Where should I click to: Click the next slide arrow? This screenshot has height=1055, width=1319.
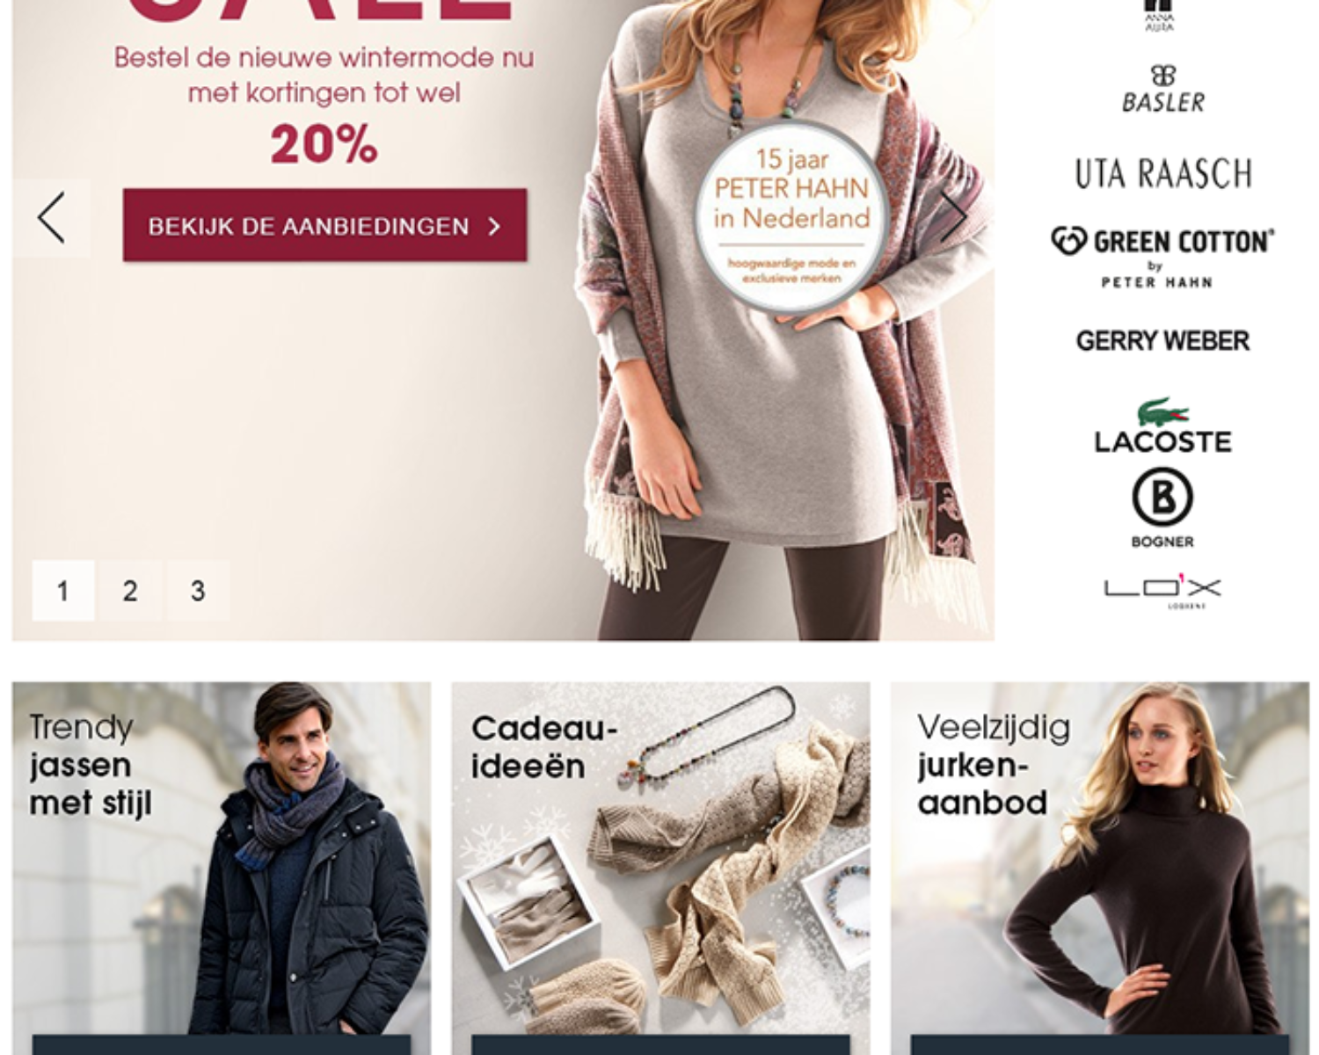955,216
